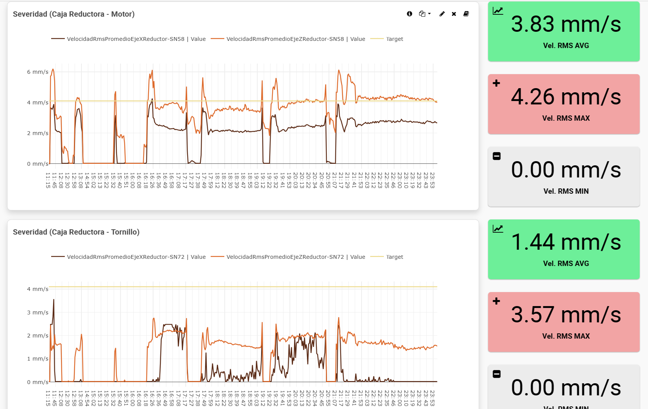Toggle the EjeX Reductor-SN58 legend series

click(128, 39)
